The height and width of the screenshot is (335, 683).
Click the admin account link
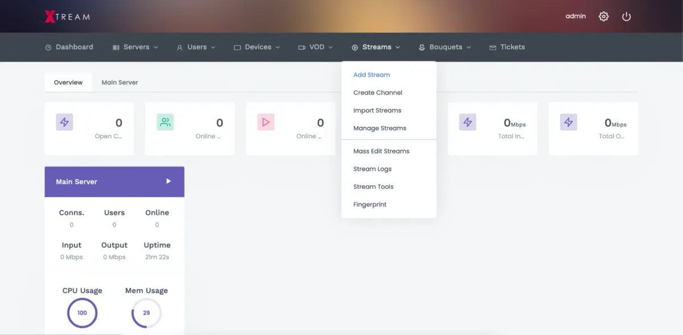[x=575, y=16]
